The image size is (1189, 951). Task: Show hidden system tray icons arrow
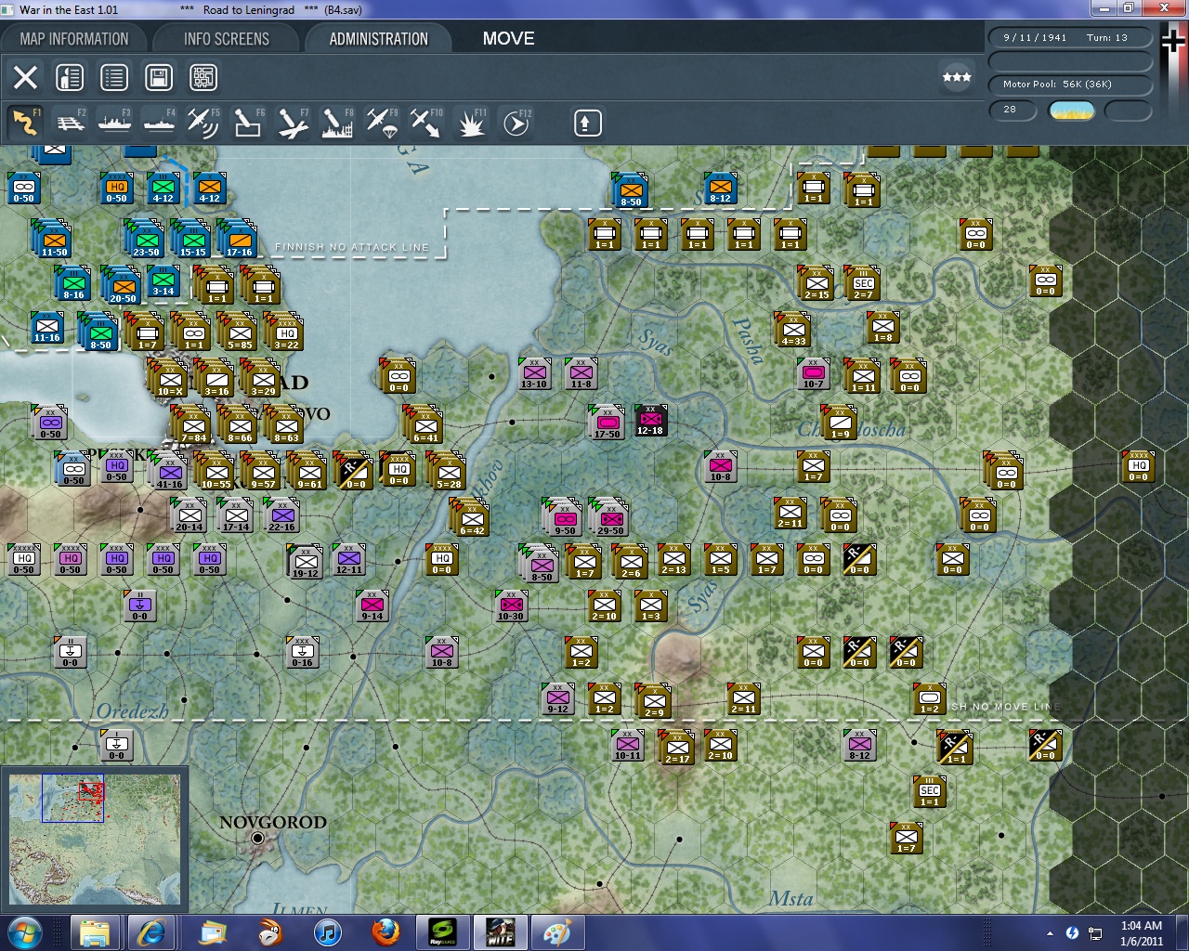(x=1050, y=932)
